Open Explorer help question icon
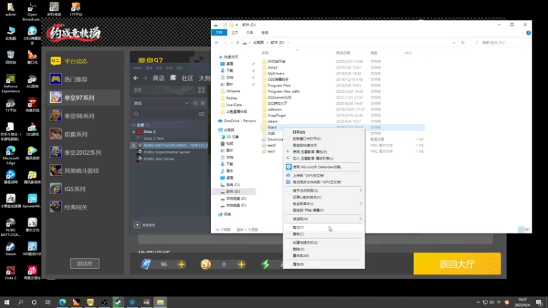 click(x=528, y=33)
